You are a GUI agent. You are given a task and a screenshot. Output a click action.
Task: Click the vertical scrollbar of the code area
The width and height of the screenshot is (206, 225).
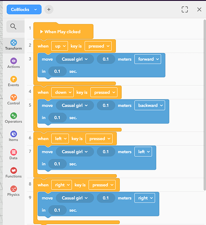coord(205,105)
